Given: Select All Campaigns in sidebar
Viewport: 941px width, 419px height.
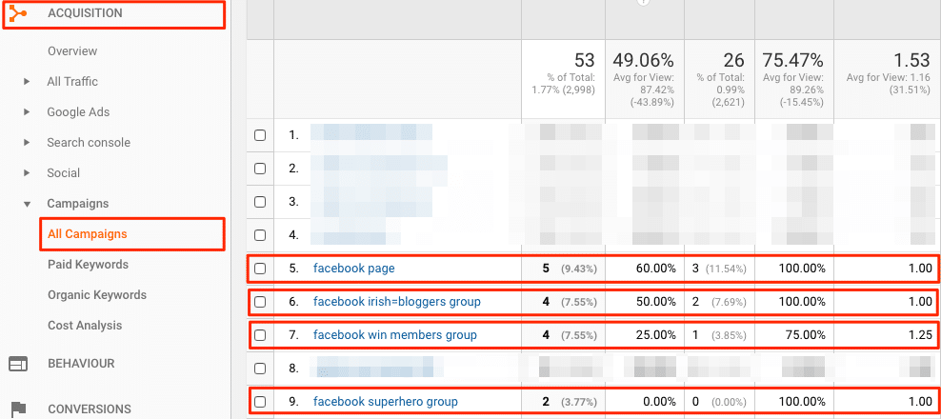Looking at the screenshot, I should pos(88,234).
